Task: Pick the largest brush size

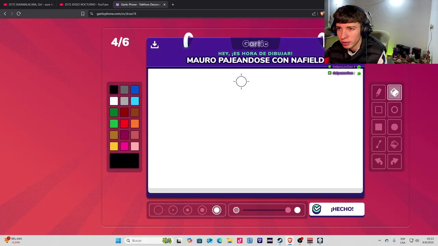Action: click(217, 210)
